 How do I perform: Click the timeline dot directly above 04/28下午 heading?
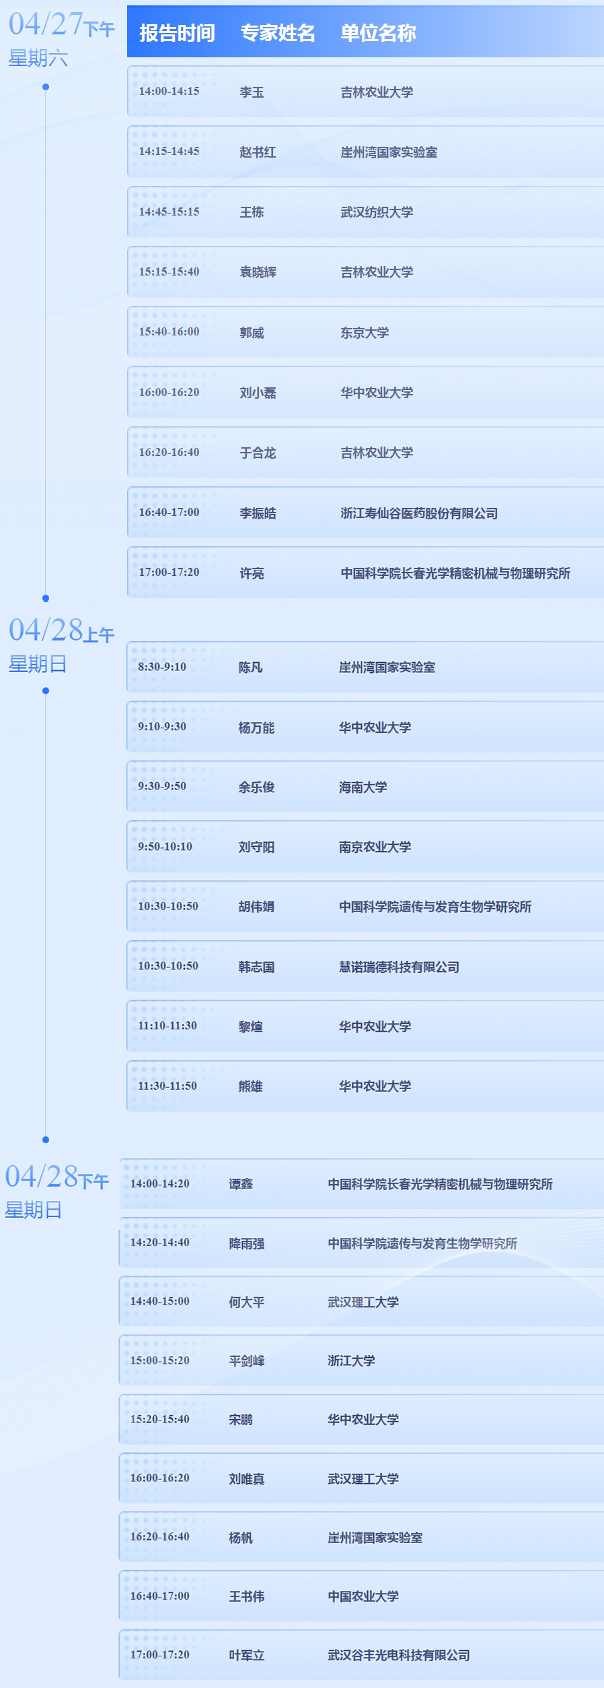click(x=46, y=1140)
